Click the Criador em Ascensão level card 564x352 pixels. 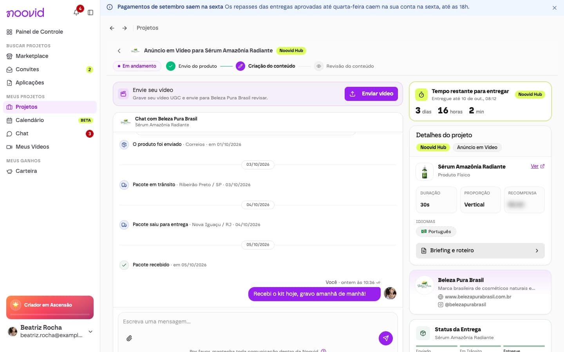coord(50,307)
